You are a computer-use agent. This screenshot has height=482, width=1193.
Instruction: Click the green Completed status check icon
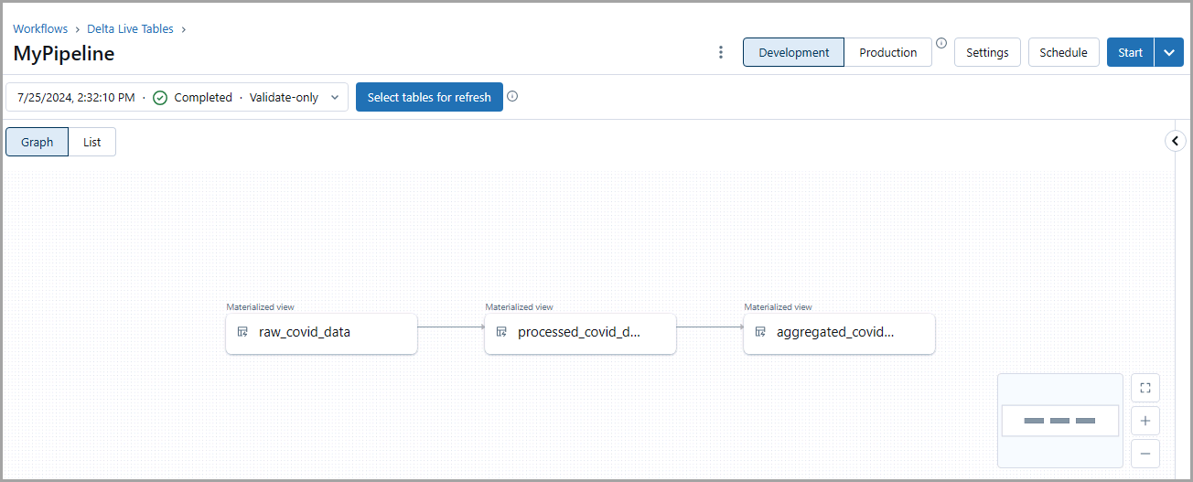coord(160,98)
